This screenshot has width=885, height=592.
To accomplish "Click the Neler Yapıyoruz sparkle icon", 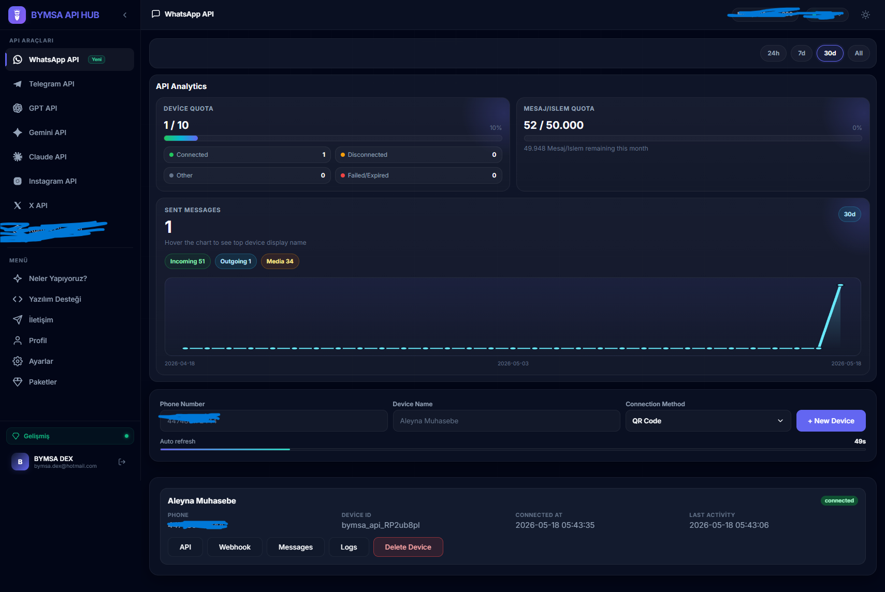I will click(x=18, y=278).
